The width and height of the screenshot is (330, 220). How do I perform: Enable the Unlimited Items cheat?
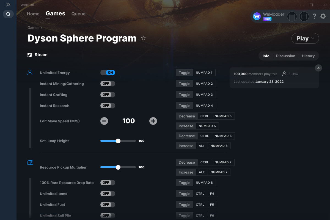[108, 194]
